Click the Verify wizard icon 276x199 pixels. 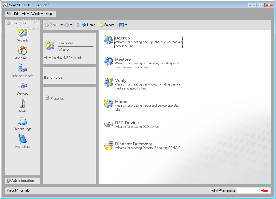(x=109, y=82)
